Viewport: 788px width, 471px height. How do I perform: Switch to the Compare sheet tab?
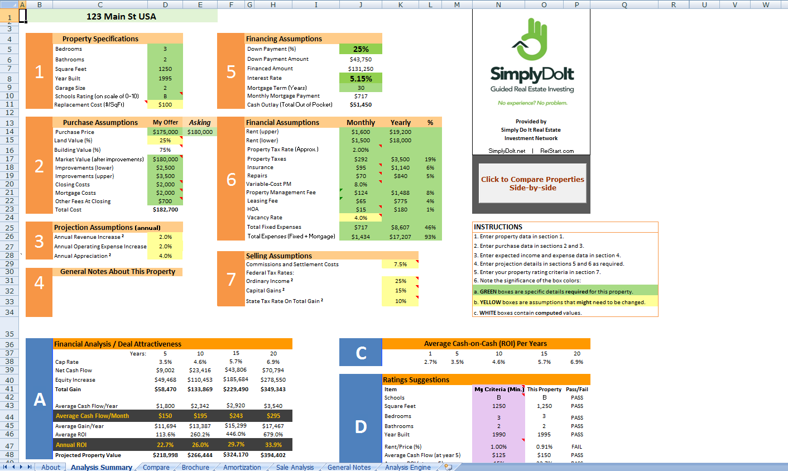tap(156, 467)
